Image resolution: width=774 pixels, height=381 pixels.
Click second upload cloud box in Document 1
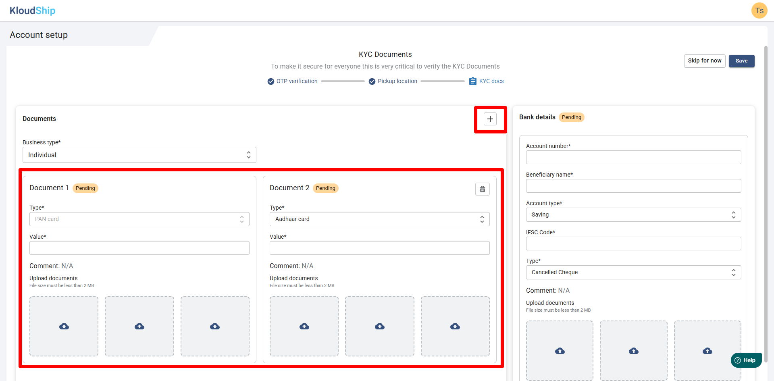click(139, 326)
